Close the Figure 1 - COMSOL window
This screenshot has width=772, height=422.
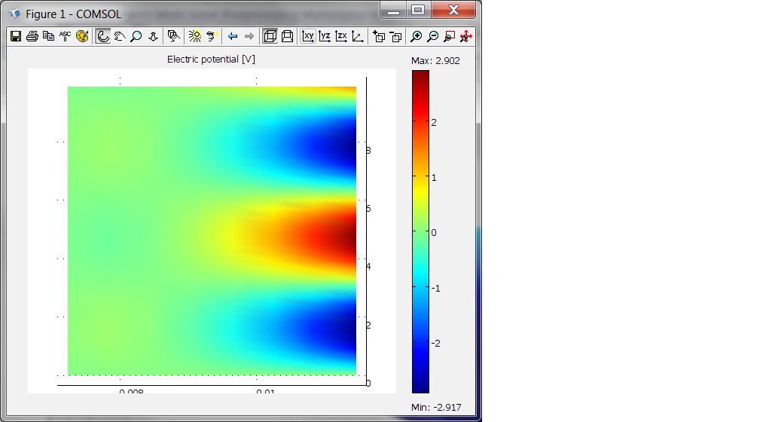[453, 10]
